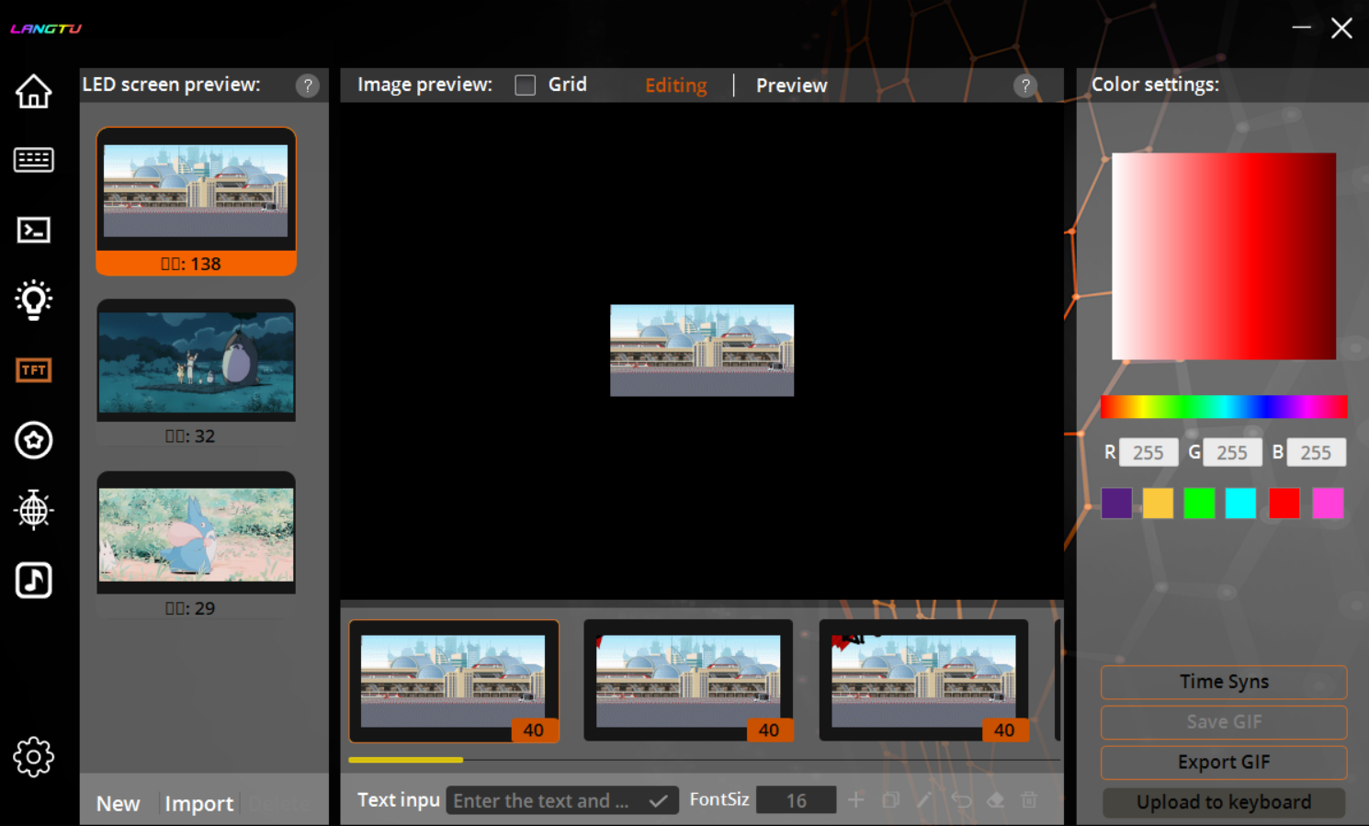Open the disco ball globe icon
Viewport: 1369px width, 826px height.
pos(33,510)
